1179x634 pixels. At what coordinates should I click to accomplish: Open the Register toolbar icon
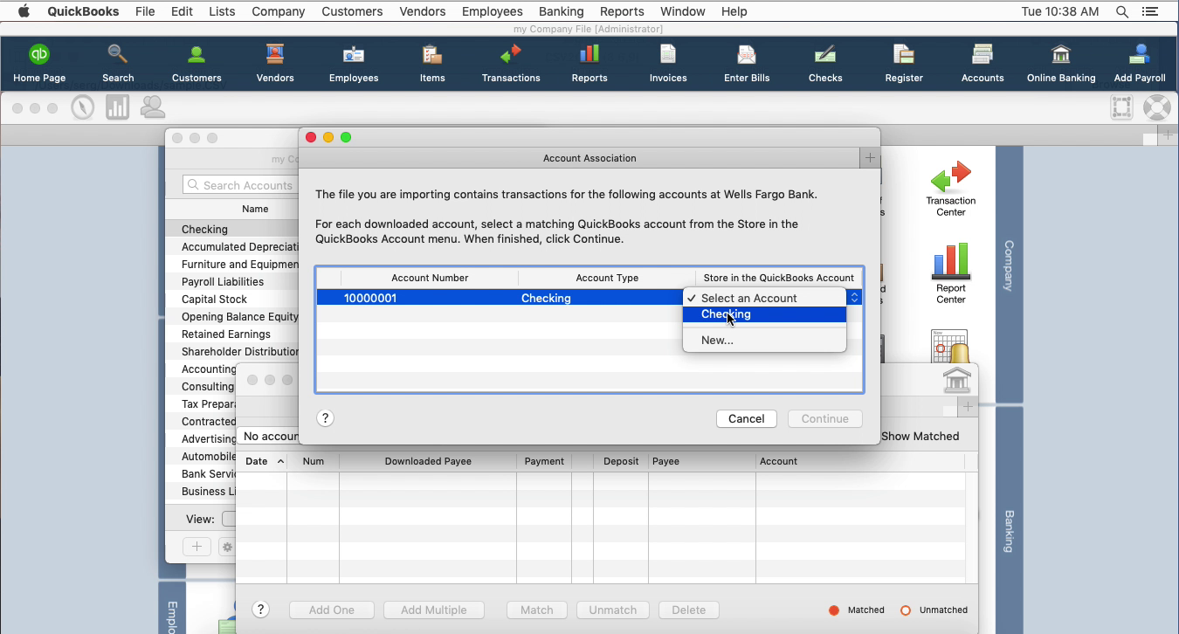point(904,64)
